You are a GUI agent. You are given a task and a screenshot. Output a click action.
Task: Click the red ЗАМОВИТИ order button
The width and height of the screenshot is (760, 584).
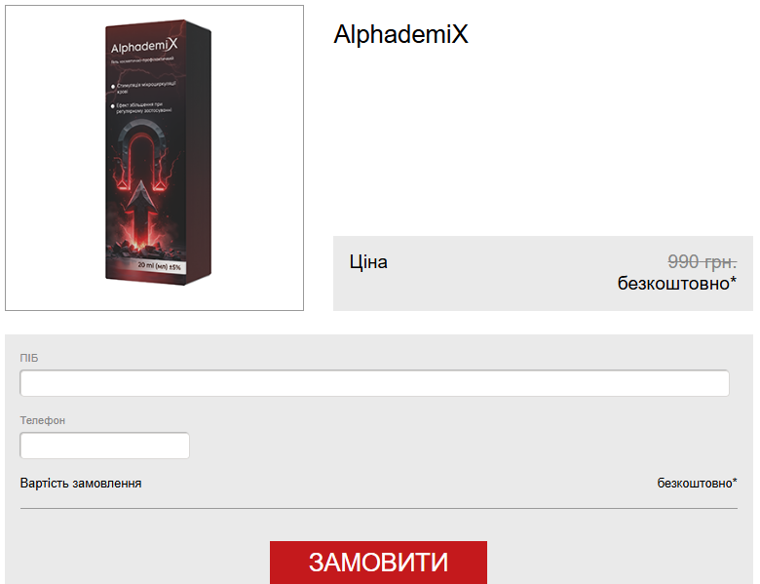click(378, 563)
